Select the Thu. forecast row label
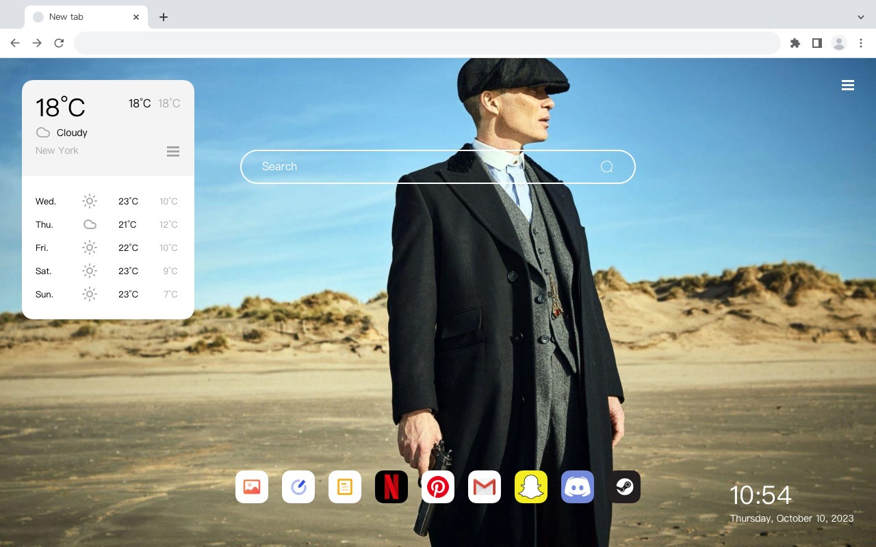Screen dimensions: 876x547 [x=44, y=224]
